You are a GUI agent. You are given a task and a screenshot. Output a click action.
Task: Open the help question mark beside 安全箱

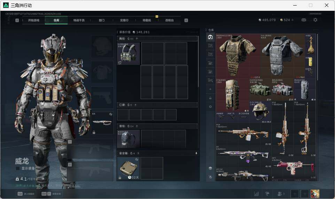click(x=138, y=153)
